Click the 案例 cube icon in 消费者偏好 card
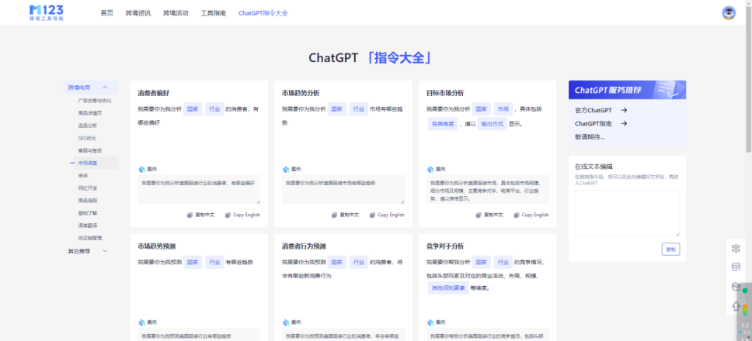 click(x=141, y=169)
